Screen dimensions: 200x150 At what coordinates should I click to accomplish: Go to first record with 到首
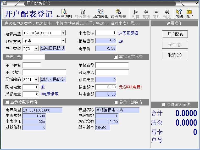click(135, 14)
